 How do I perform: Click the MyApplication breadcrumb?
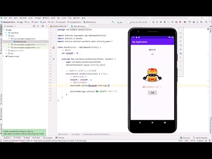pyautogui.click(x=8, y=22)
